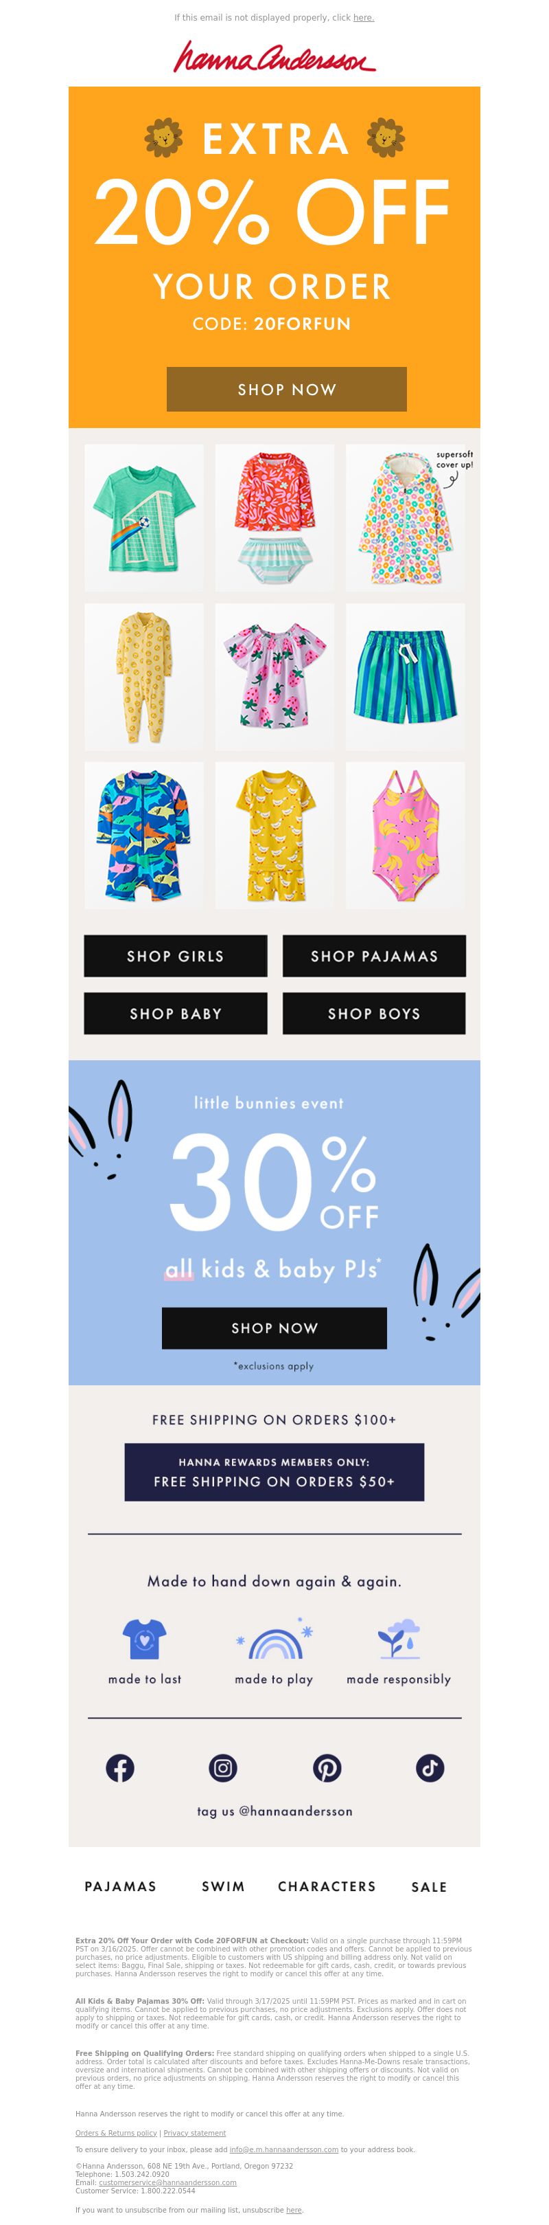Screen dimensions: 549x2225
Task: Open the Instagram social icon
Action: coord(223,1767)
